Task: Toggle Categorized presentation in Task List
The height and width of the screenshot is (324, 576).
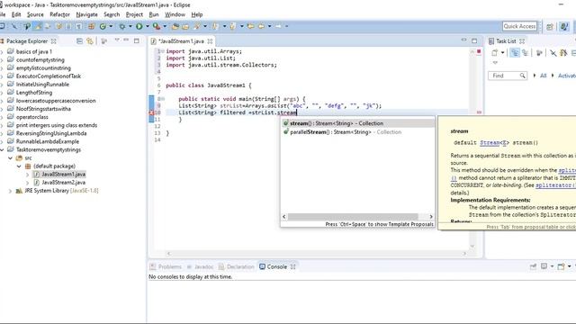Action: (x=515, y=53)
